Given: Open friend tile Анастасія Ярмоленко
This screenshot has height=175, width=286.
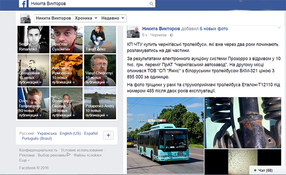Looking at the screenshot, I should [66, 70].
